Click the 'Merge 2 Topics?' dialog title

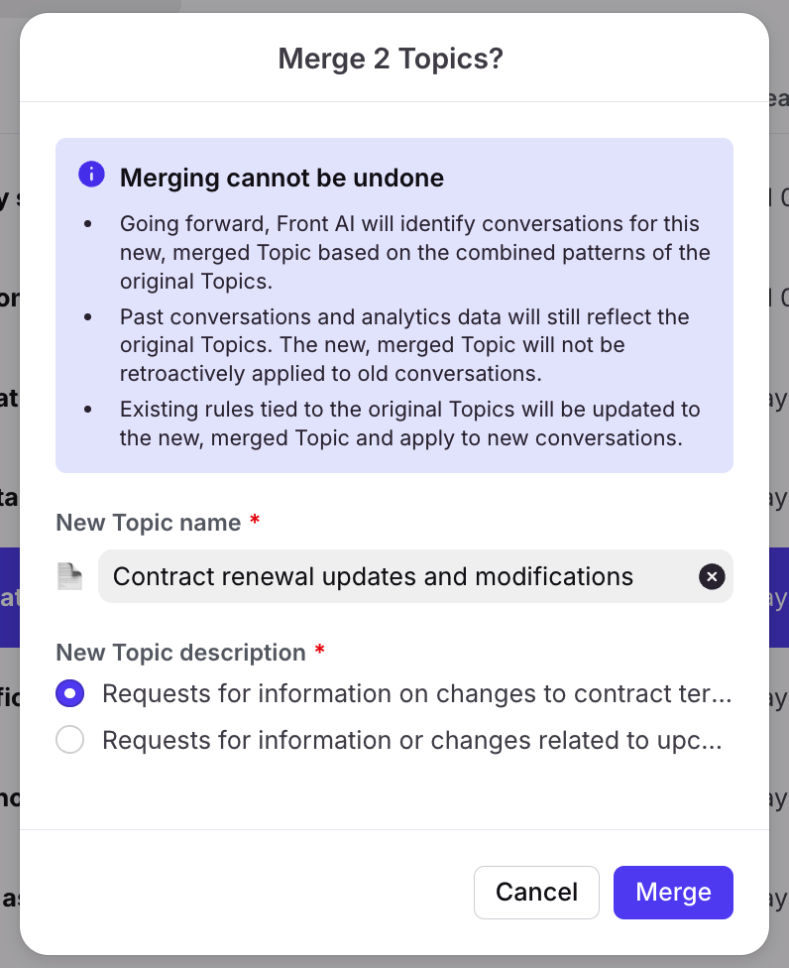[391, 60]
